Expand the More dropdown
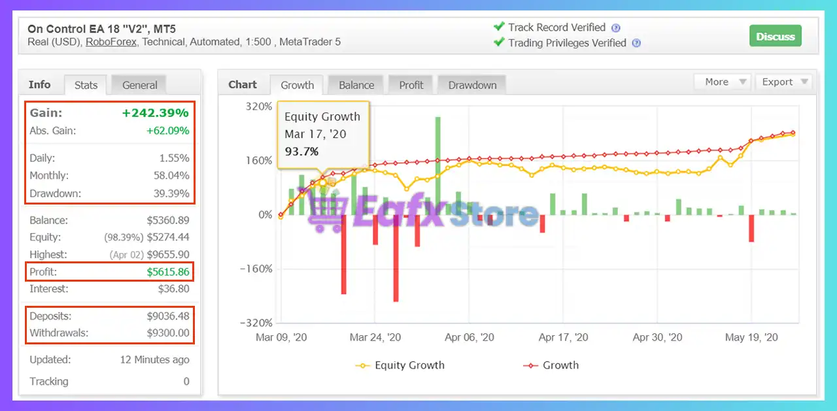This screenshot has width=837, height=411. tap(723, 82)
